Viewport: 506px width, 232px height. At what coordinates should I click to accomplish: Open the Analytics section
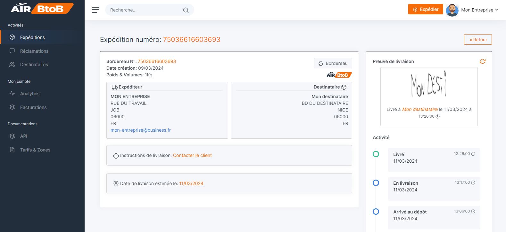click(x=29, y=94)
